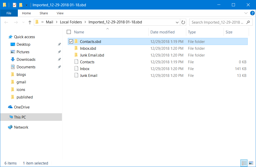Click the pin icon next to Documents
Image resolution: width=256 pixels, height=167 pixels.
pos(59,67)
